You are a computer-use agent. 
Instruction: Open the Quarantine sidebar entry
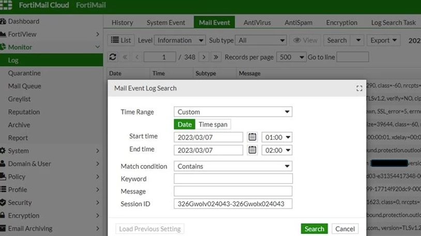(24, 73)
